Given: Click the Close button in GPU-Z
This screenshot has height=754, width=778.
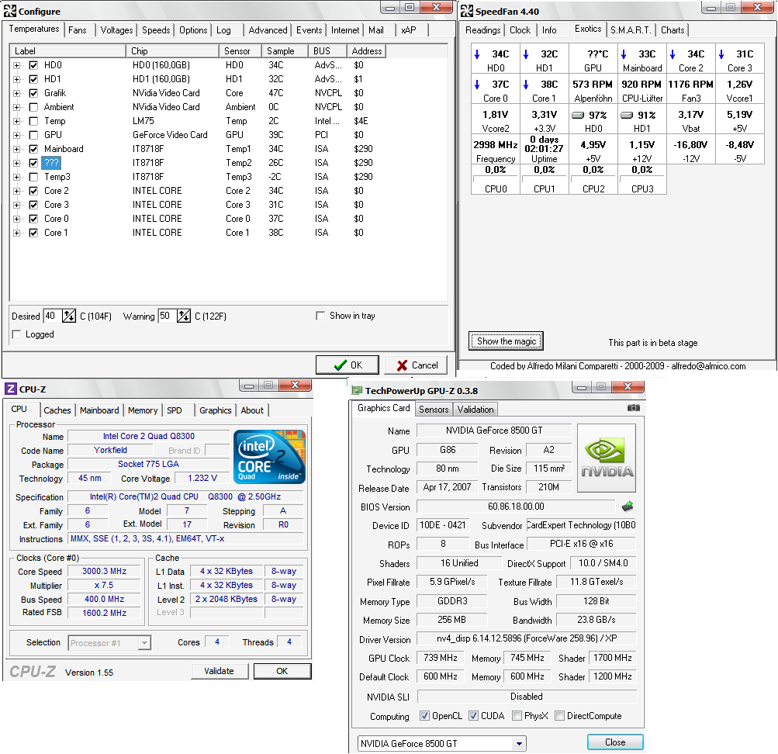Looking at the screenshot, I should point(615,742).
